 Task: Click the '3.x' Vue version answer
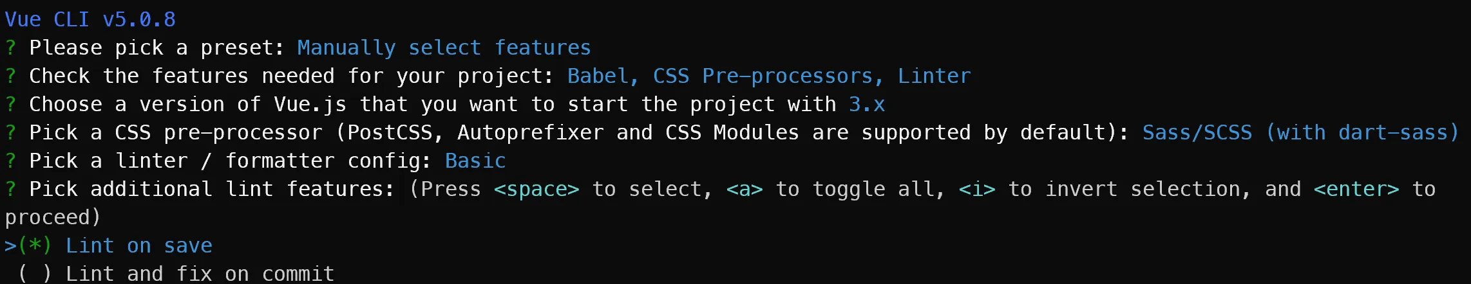click(866, 104)
